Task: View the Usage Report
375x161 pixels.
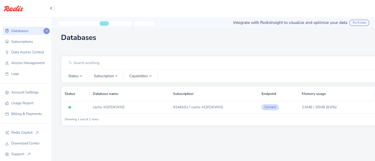Action: 22,103
